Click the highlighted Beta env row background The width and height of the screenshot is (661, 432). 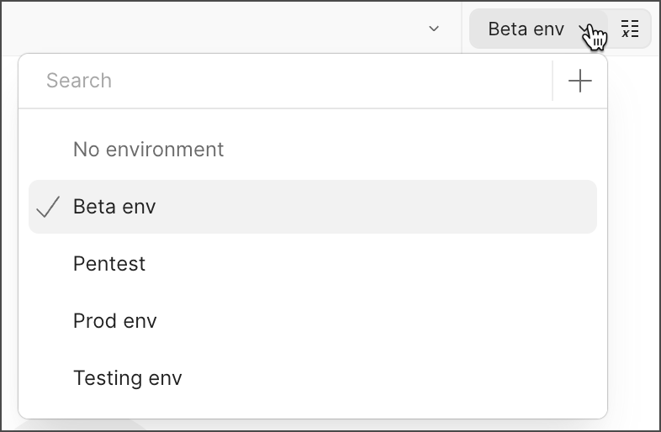click(378, 207)
